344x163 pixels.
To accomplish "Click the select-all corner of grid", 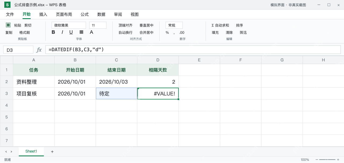I will coord(7,60).
